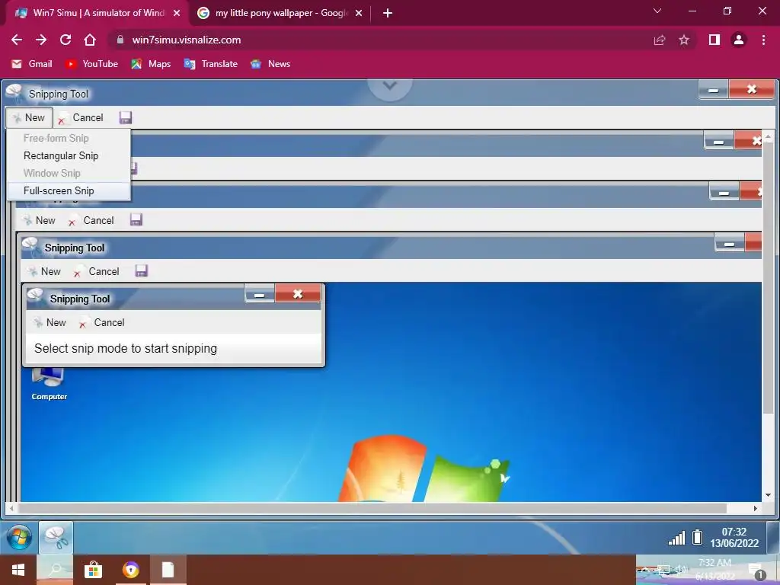The height and width of the screenshot is (585, 780).
Task: Open the tab search chevron dropdown
Action: [657, 11]
